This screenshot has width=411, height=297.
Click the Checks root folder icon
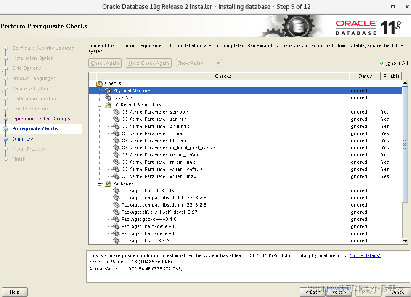100,84
